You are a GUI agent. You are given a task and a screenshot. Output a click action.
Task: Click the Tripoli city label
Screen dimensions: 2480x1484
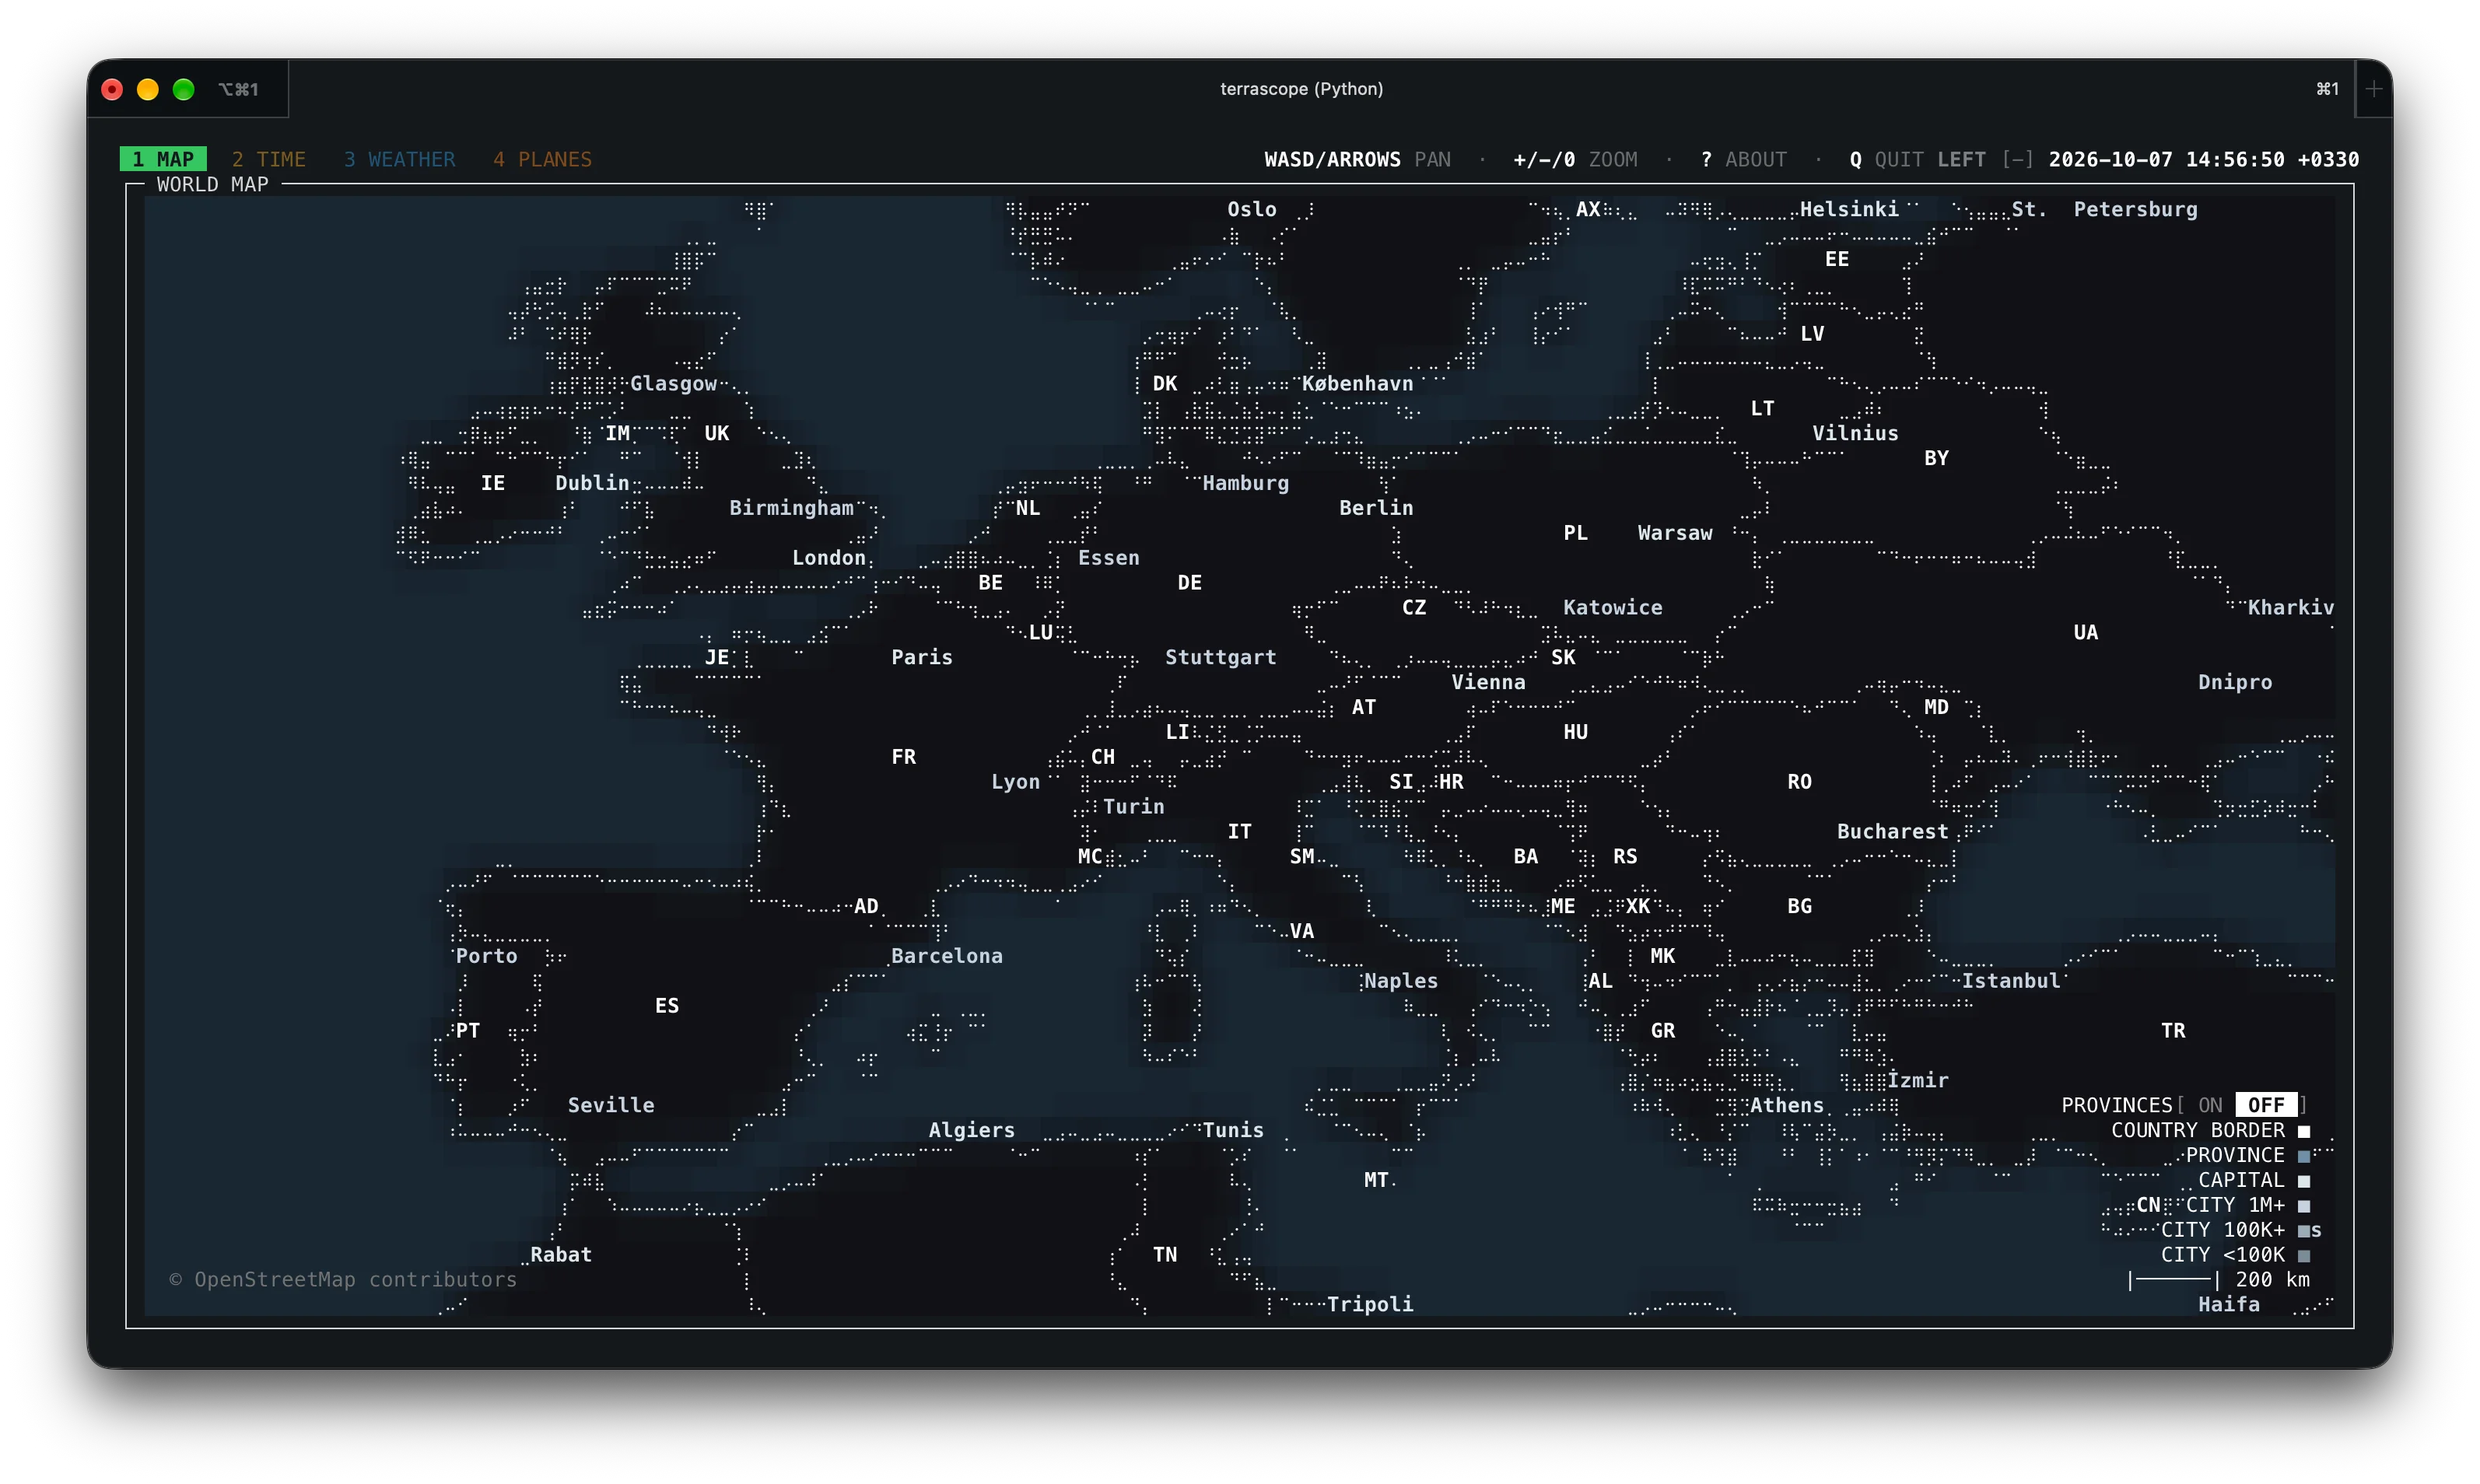[x=1370, y=1304]
